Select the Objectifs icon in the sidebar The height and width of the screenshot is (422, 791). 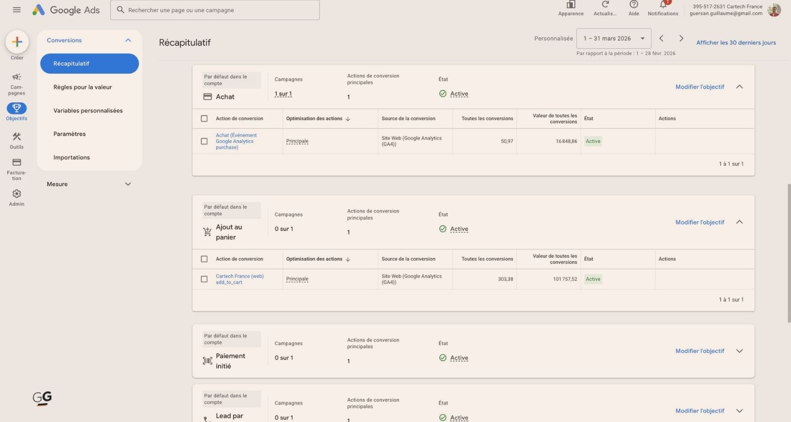tap(16, 108)
